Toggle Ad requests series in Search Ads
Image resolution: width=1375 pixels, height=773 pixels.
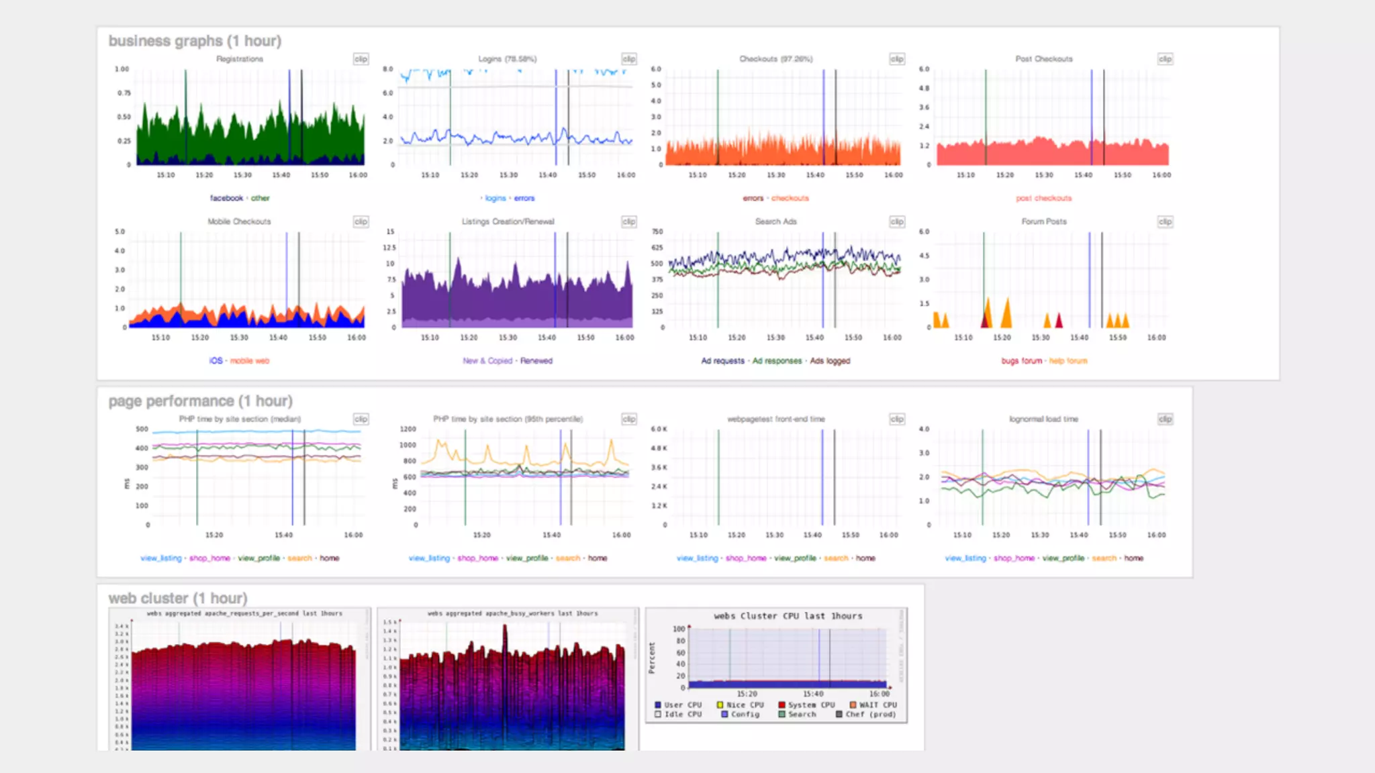pos(722,361)
